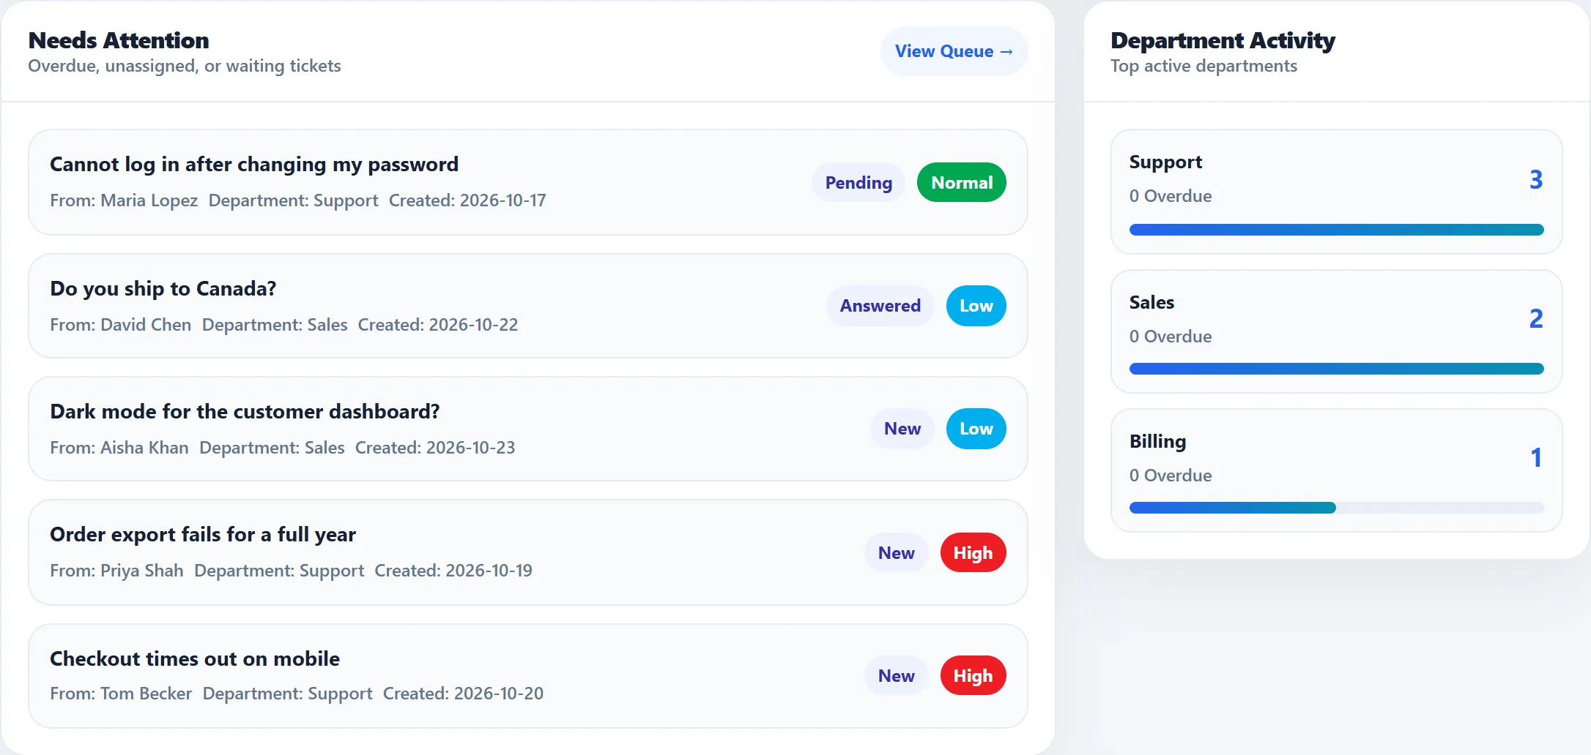Viewport: 1591px width, 755px height.
Task: Click the Normal priority badge
Action: pyautogui.click(x=962, y=182)
